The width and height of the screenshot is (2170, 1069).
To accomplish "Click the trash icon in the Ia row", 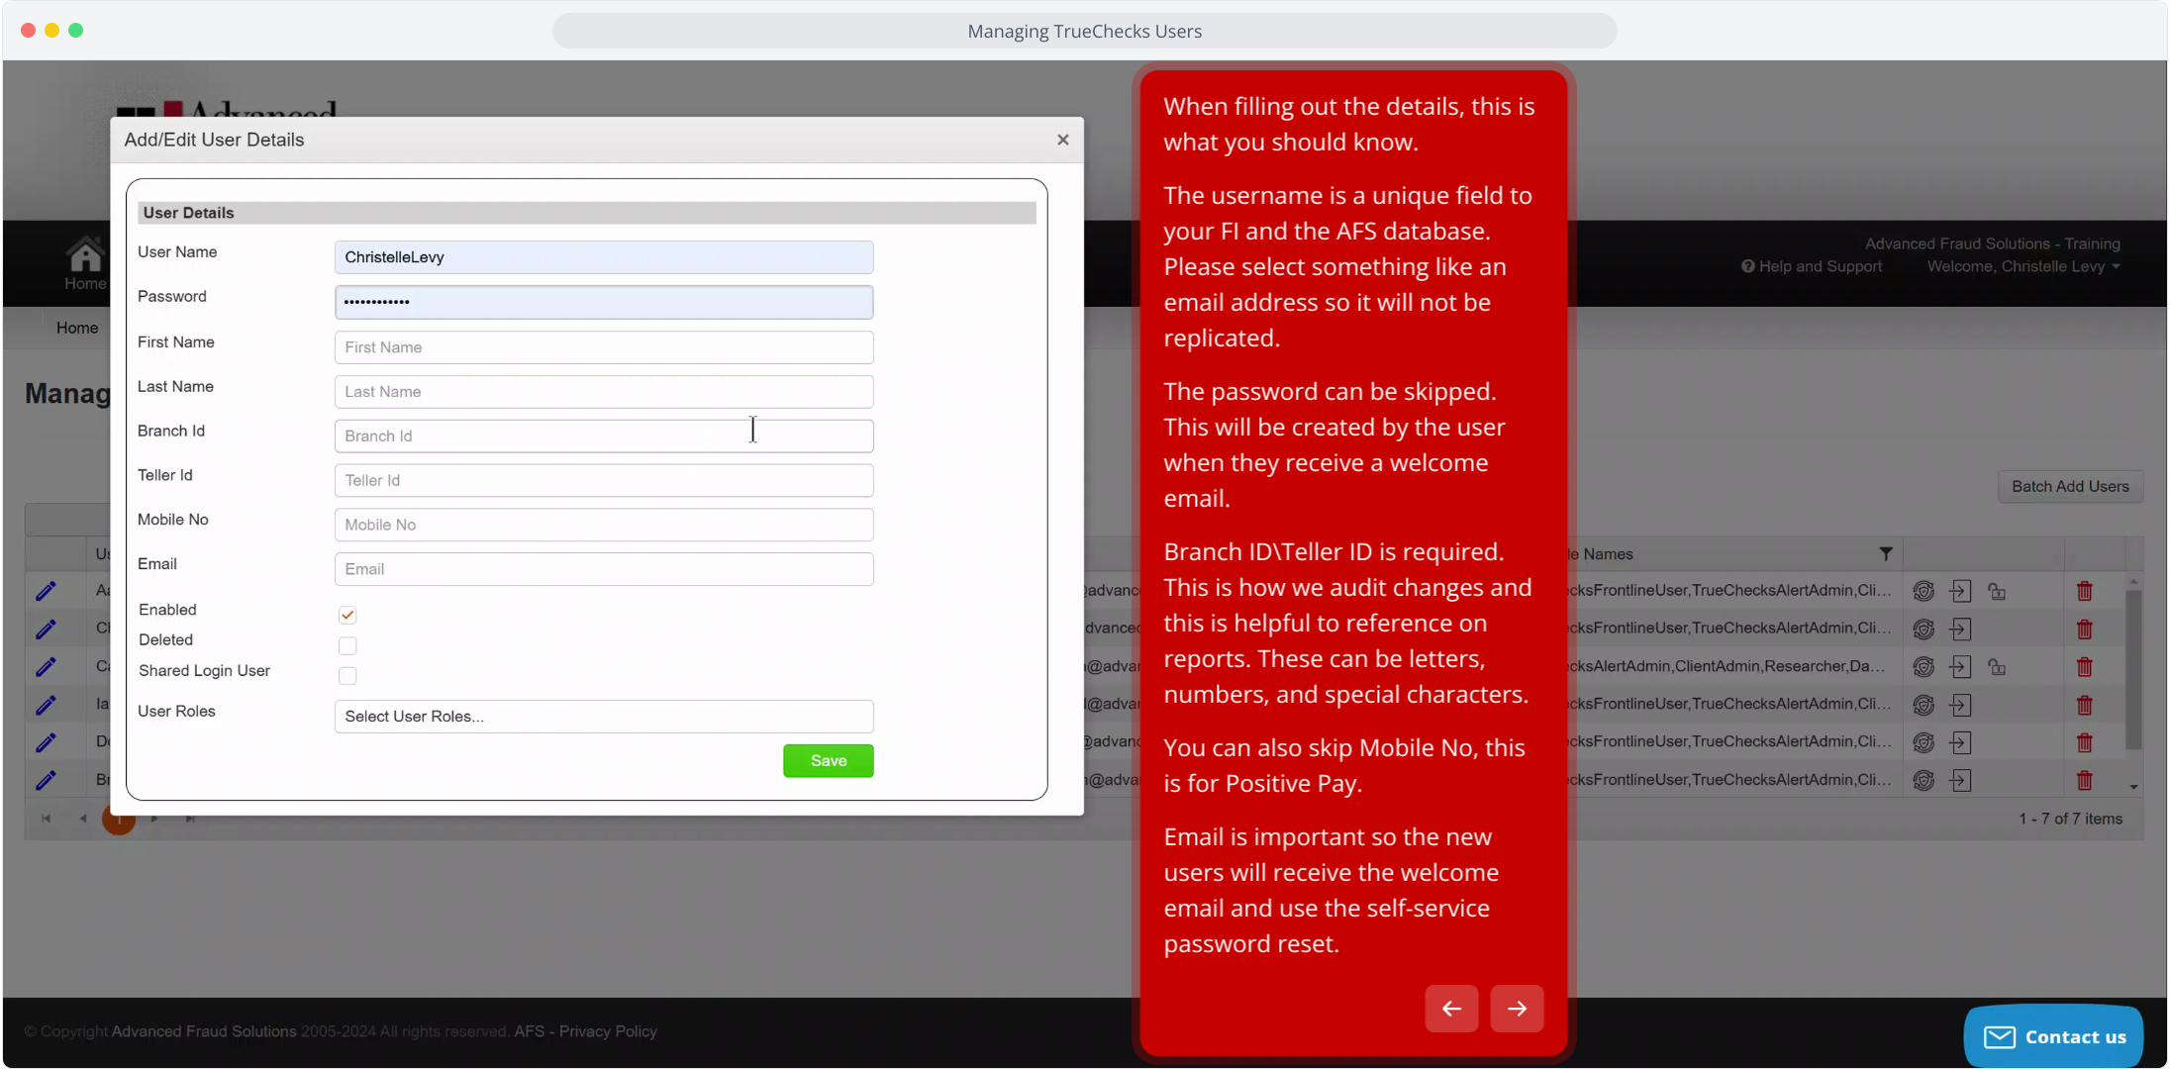I will 2084,705.
